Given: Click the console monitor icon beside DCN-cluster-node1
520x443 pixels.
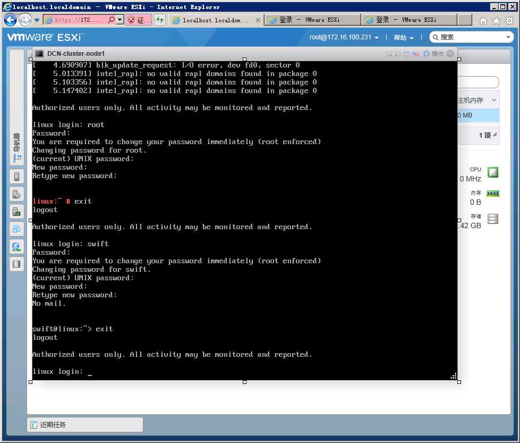Looking at the screenshot, I should tap(39, 54).
